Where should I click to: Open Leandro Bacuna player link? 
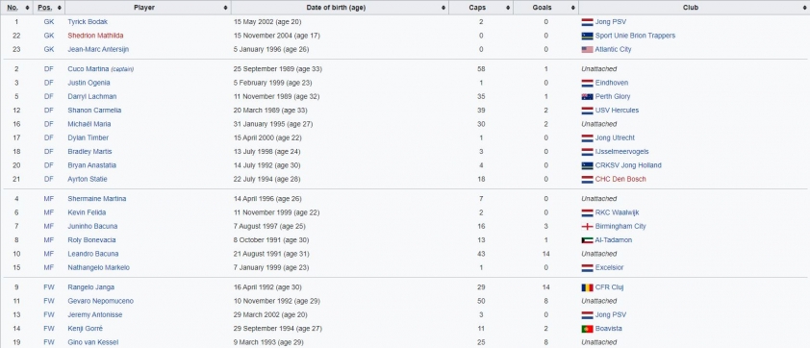pyautogui.click(x=93, y=254)
